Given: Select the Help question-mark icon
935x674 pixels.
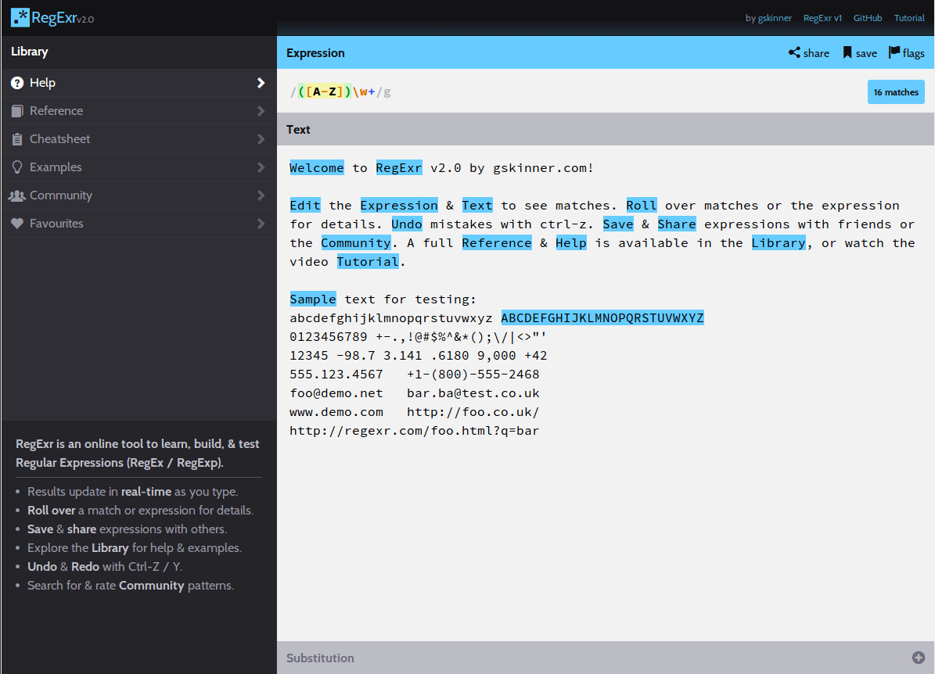Looking at the screenshot, I should (x=17, y=82).
